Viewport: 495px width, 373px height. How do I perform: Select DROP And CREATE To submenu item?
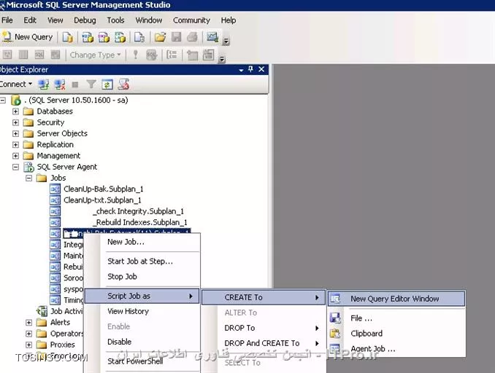tap(264, 343)
